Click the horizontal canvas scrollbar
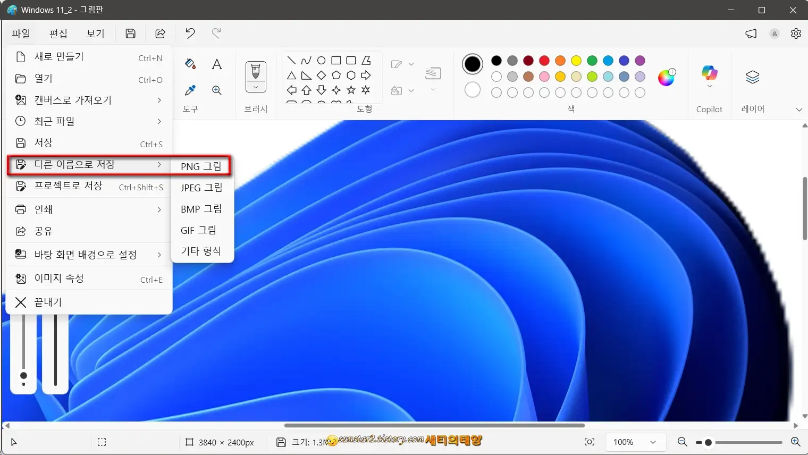The image size is (808, 455). [x=434, y=425]
